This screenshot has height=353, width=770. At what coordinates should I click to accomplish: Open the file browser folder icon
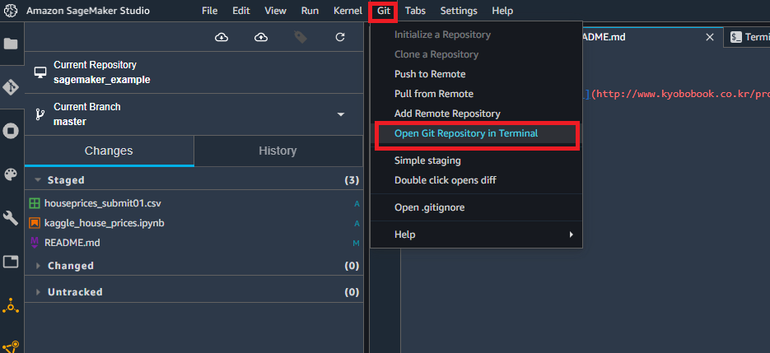click(x=11, y=44)
